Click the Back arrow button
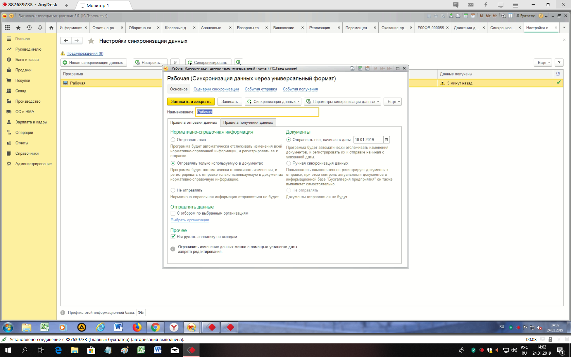571x357 pixels. pyautogui.click(x=66, y=41)
